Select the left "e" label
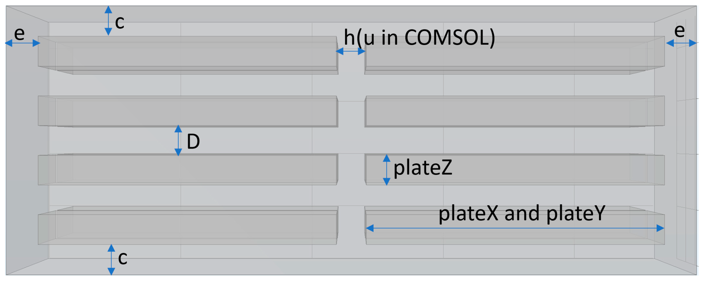This screenshot has width=703, height=281. click(19, 33)
